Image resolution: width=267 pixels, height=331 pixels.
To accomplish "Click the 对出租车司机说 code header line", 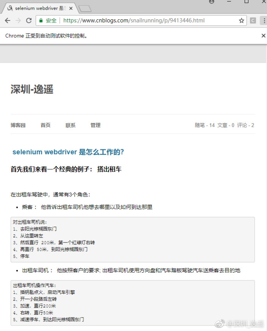I will [x=30, y=222].
